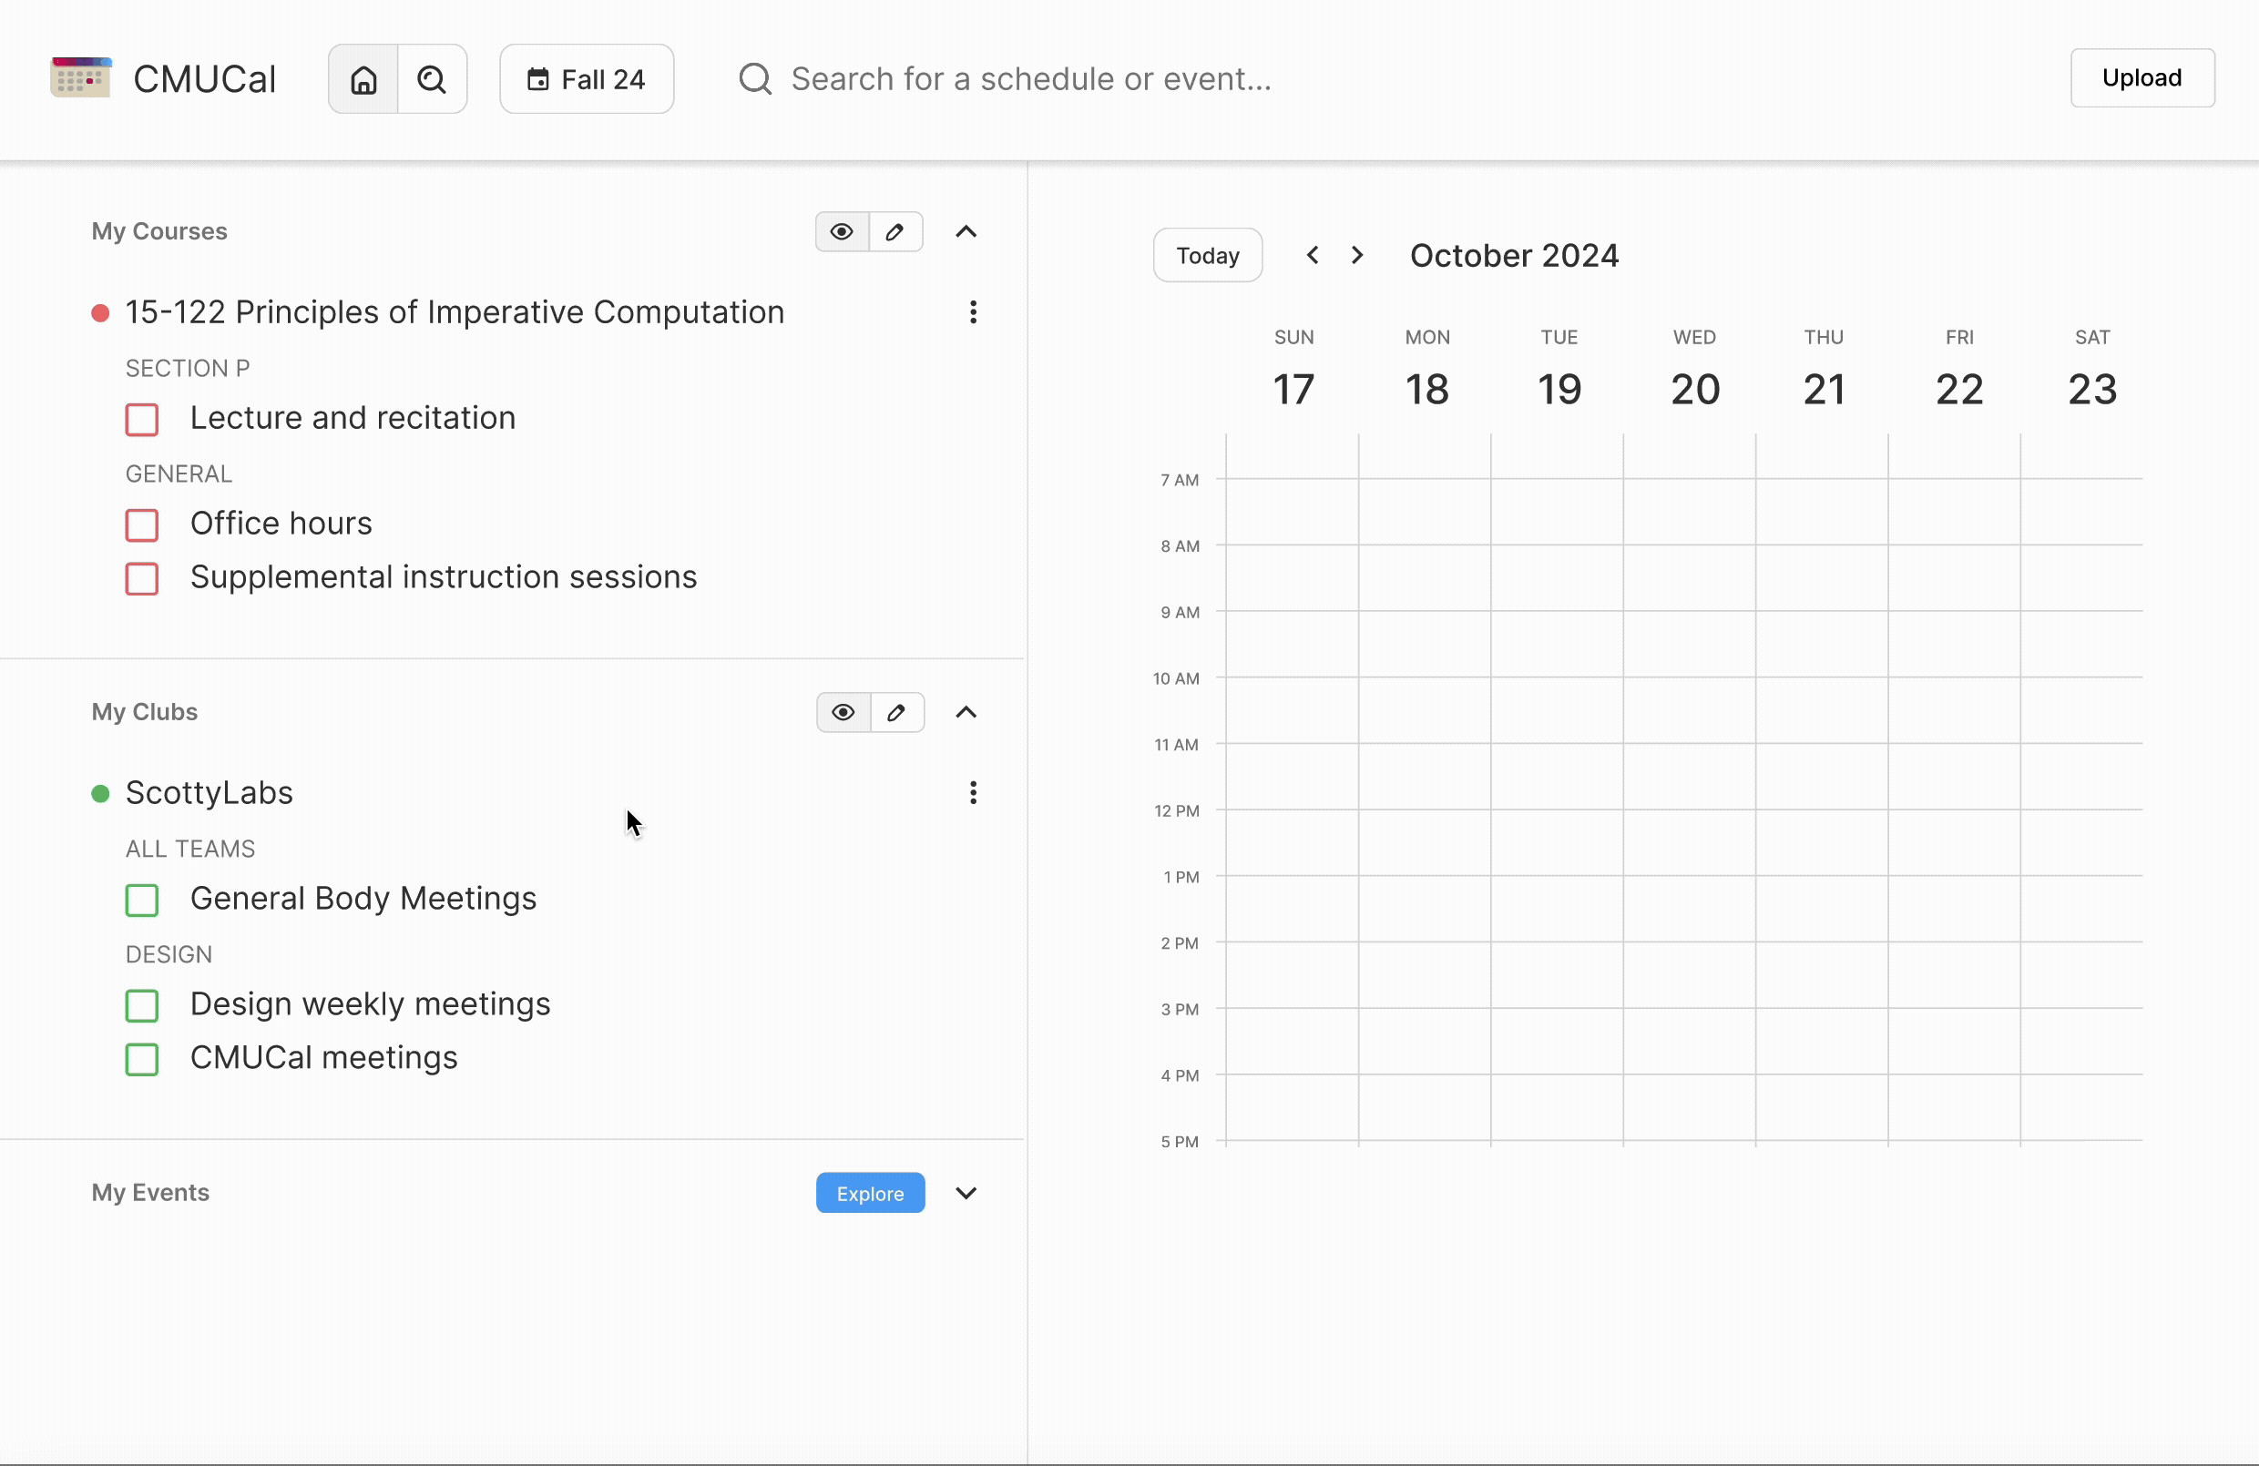Collapse the My Clubs section
This screenshot has height=1466, width=2259.
click(x=966, y=713)
